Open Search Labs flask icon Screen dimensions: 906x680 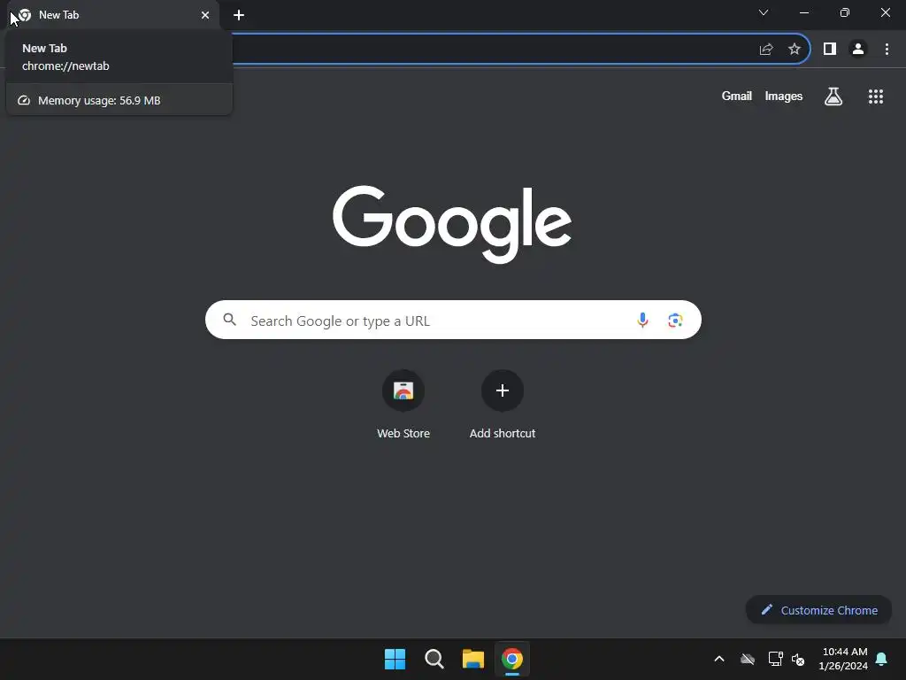pyautogui.click(x=833, y=96)
